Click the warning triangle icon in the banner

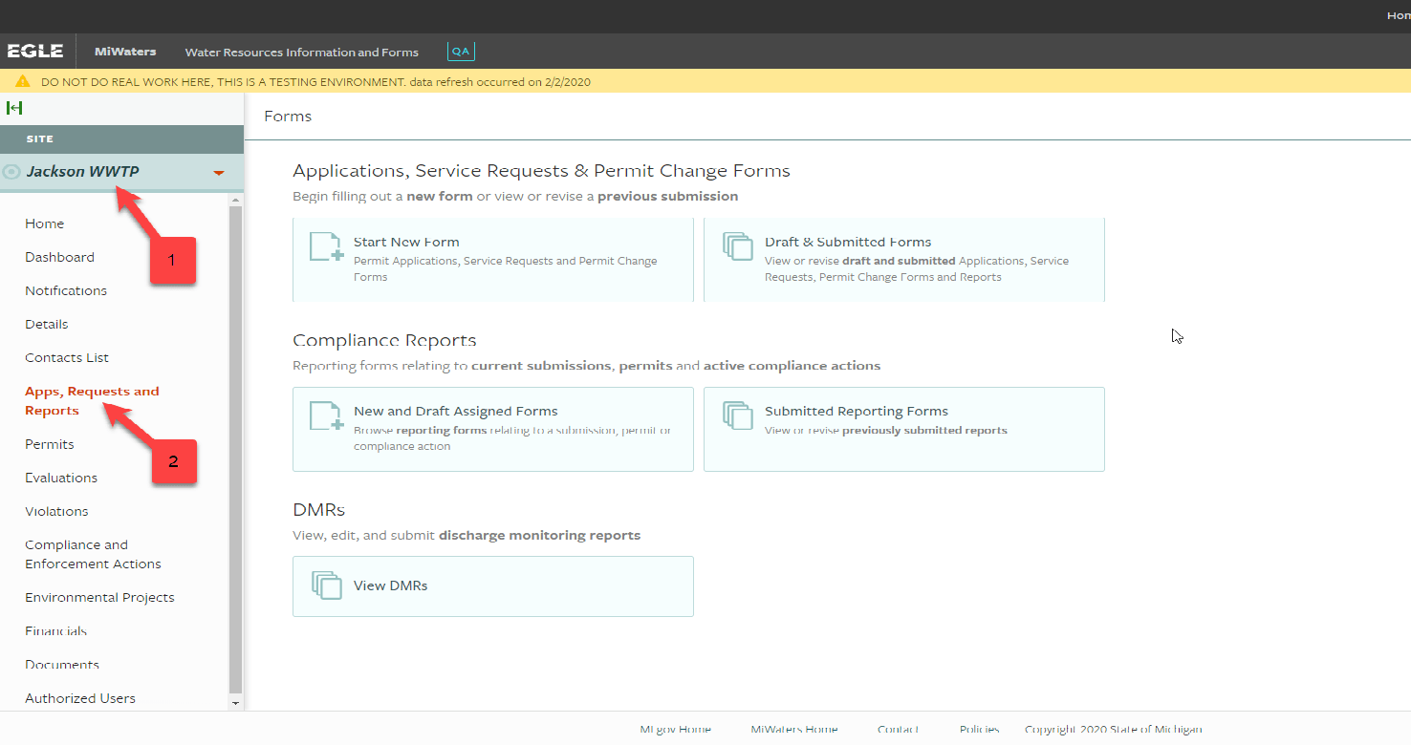point(23,81)
